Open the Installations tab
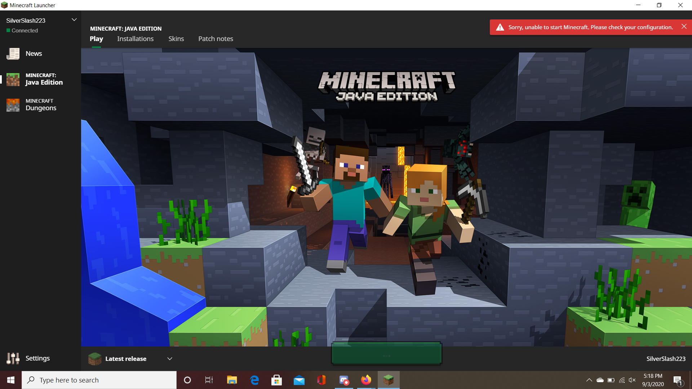Screen dimensions: 692x389 click(x=135, y=39)
